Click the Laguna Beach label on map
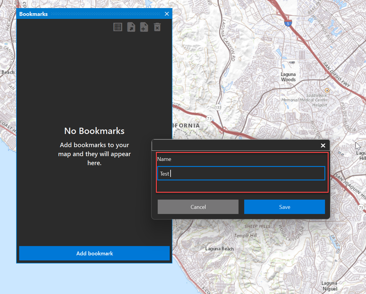The image size is (366, 294). 219,249
